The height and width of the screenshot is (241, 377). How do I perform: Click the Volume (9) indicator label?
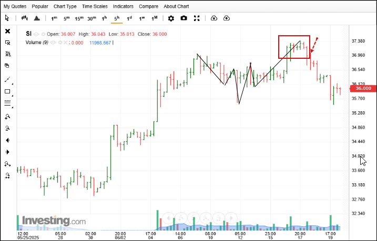[x=37, y=43]
